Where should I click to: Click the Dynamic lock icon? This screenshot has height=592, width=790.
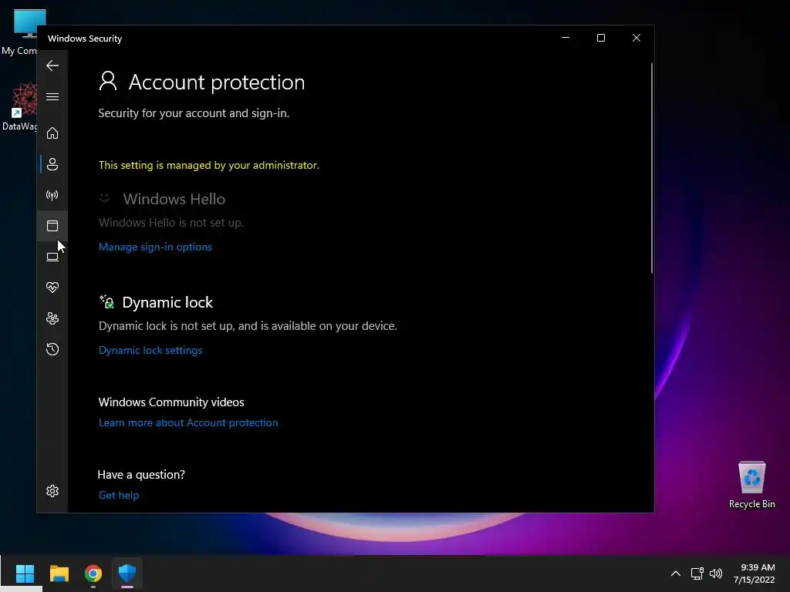[x=106, y=301]
